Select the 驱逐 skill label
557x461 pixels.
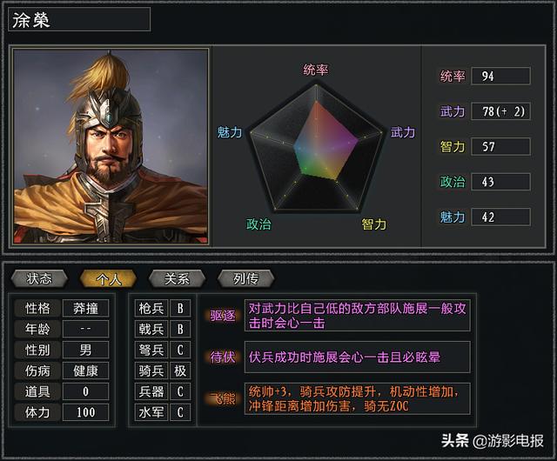(x=223, y=316)
